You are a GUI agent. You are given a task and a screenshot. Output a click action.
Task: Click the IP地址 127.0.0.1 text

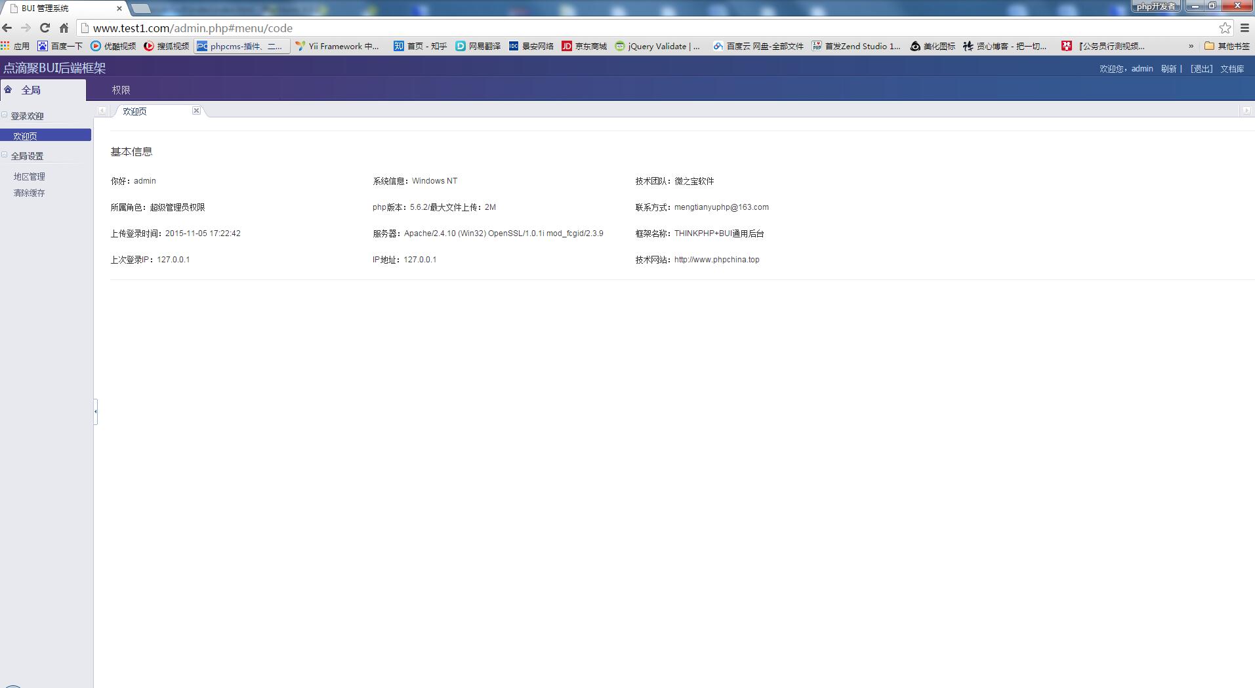pos(404,260)
